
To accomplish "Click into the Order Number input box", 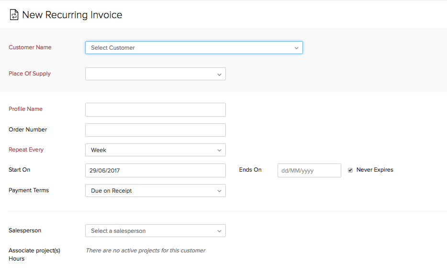I will point(155,130).
